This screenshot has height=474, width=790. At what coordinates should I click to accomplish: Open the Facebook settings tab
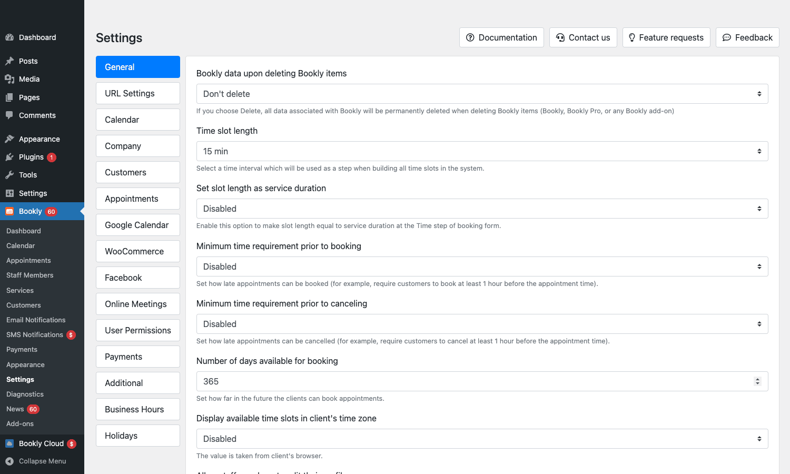click(138, 278)
